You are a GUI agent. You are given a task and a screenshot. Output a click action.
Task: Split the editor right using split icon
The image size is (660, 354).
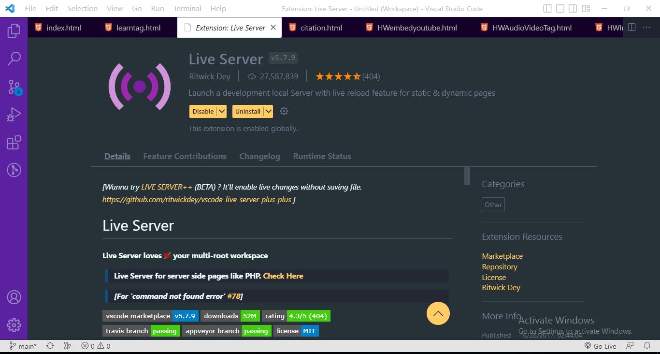click(631, 28)
